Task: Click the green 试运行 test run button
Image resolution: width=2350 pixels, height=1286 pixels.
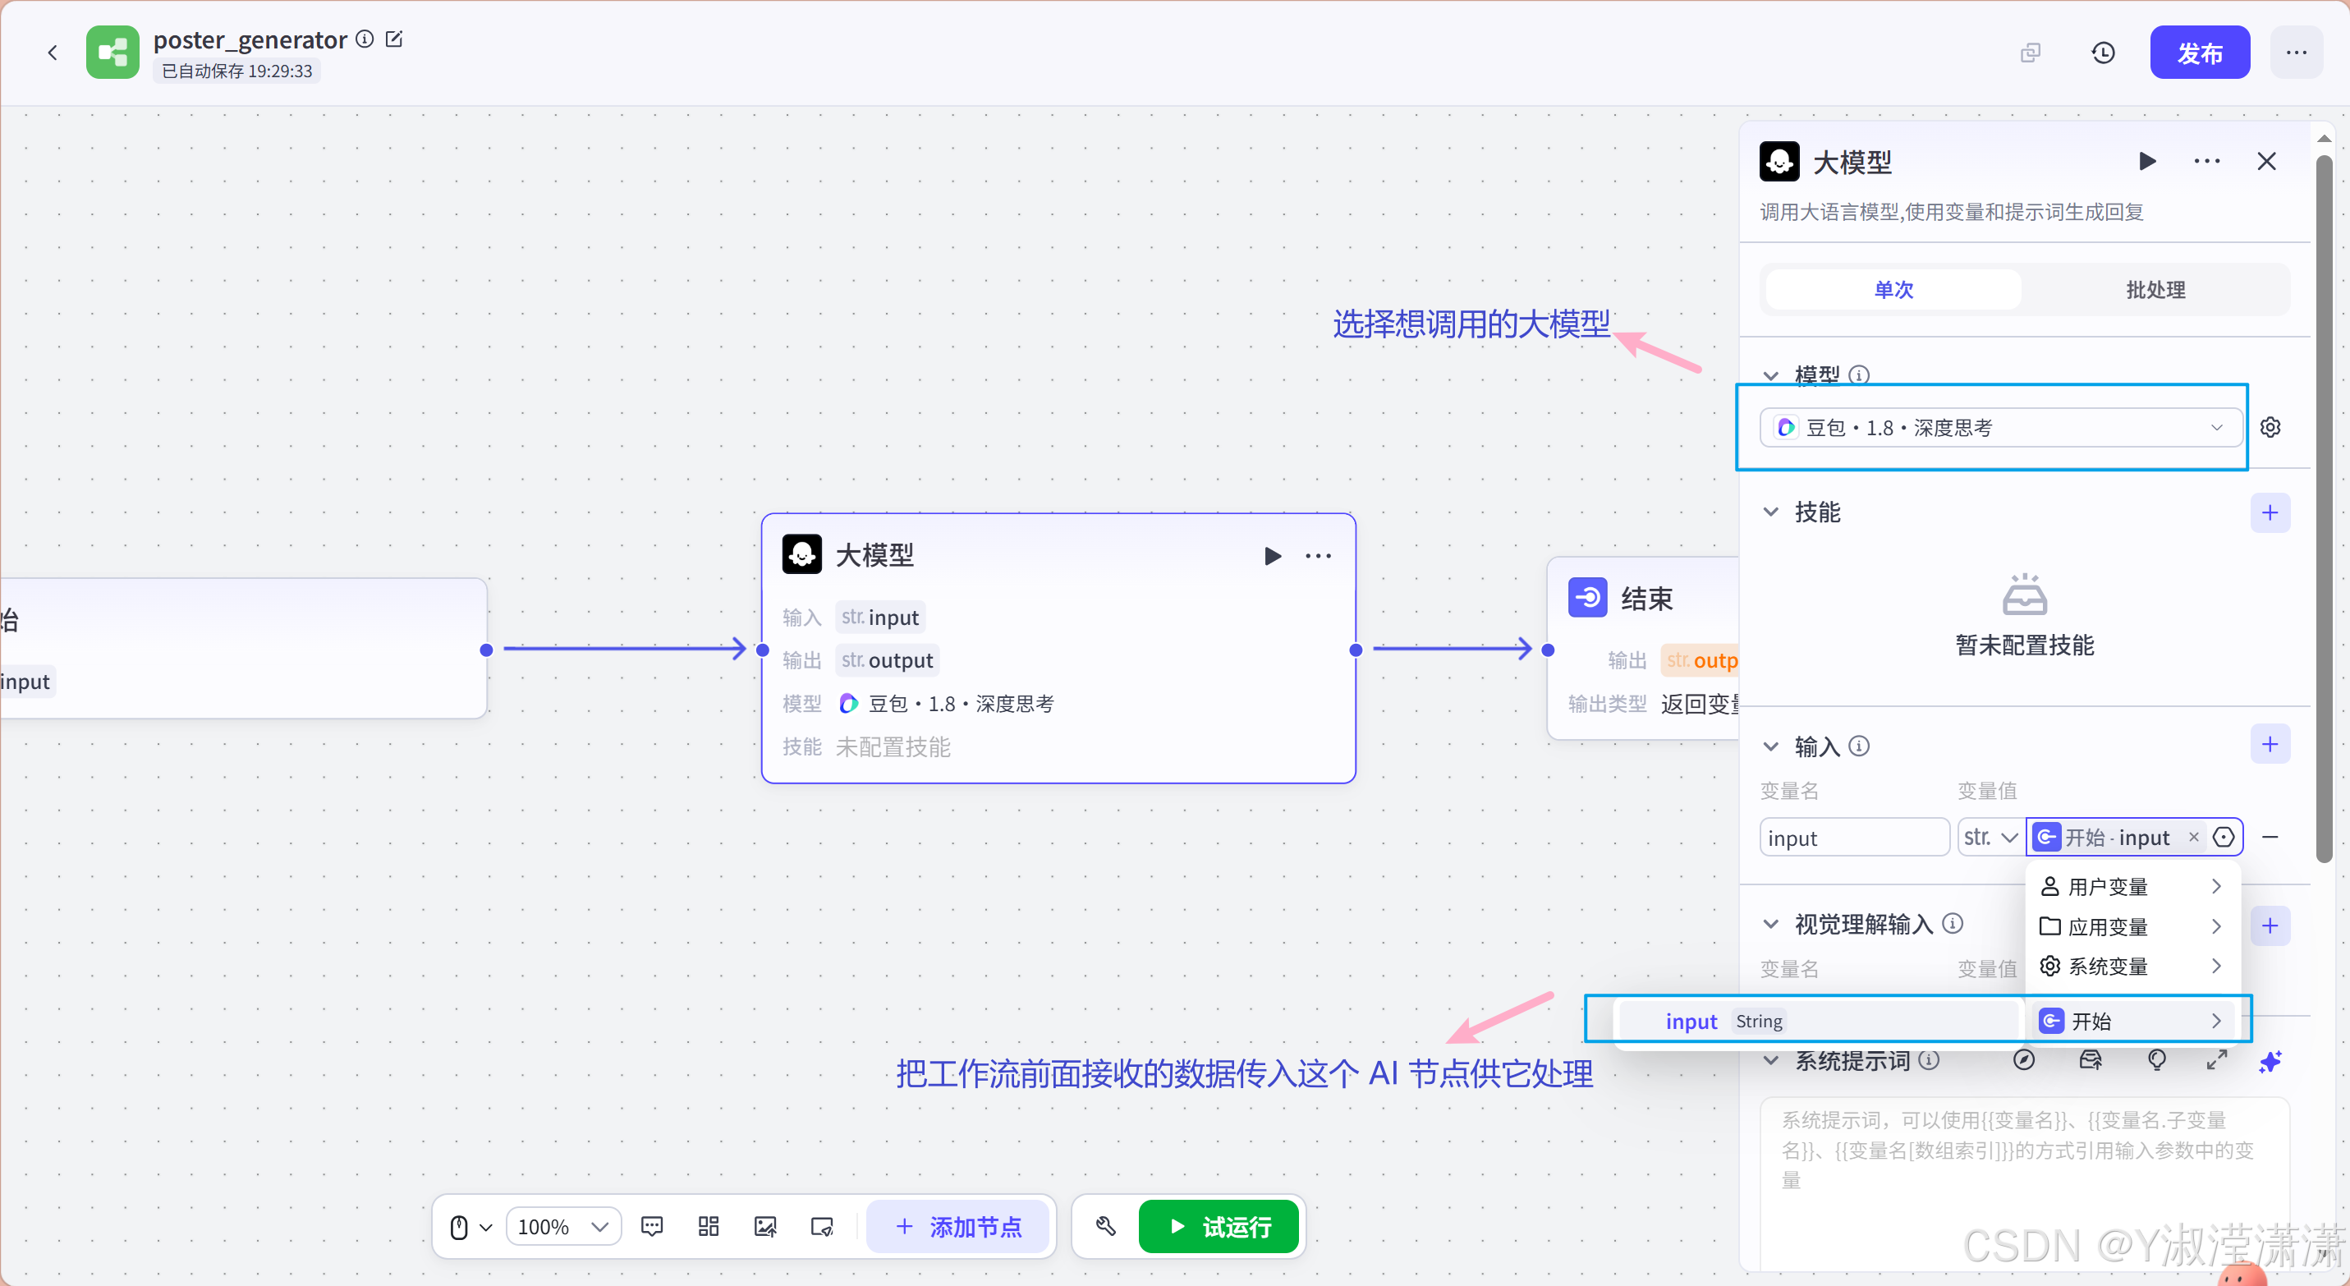Action: [x=1218, y=1227]
